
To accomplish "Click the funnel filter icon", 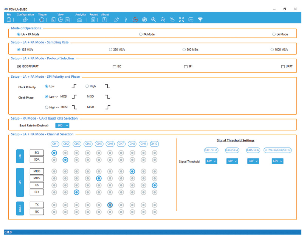I will [200, 20].
